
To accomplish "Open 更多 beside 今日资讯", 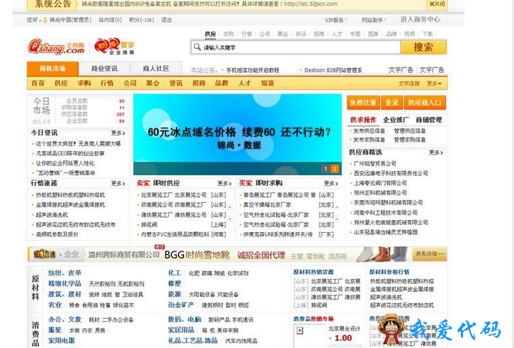I will tap(118, 132).
